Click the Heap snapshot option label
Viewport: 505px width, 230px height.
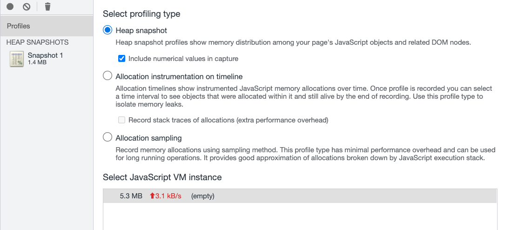[141, 30]
